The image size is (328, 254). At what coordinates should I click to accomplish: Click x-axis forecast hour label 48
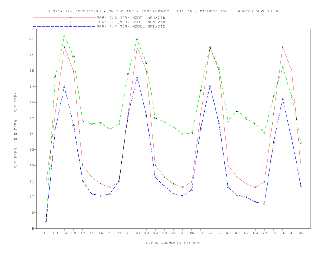coord(192,233)
